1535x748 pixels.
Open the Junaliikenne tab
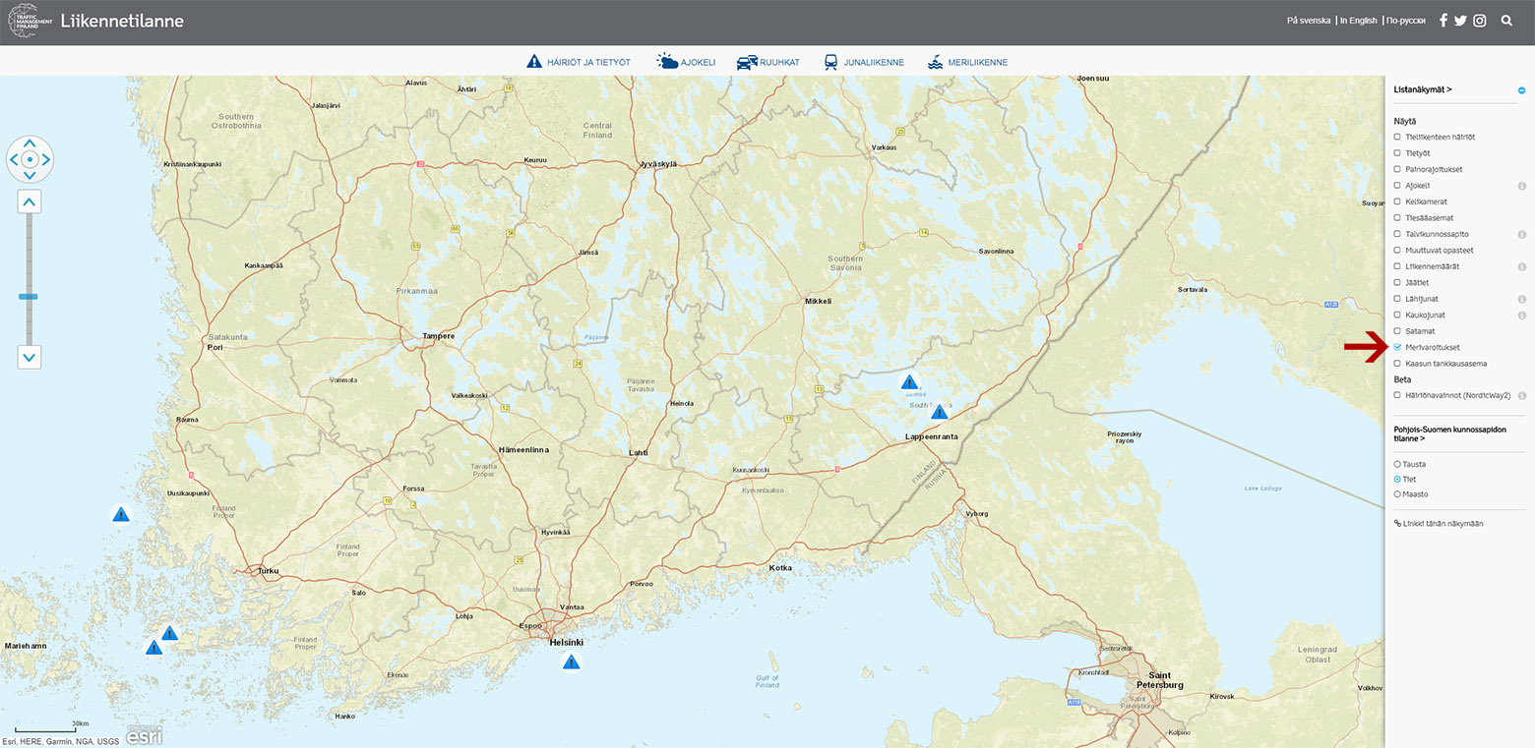click(863, 62)
